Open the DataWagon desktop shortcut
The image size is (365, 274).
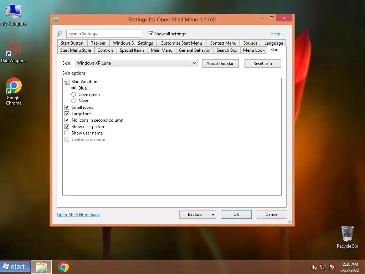click(14, 52)
